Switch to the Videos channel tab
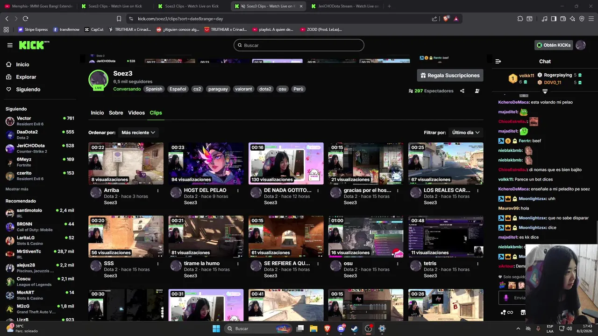 [x=136, y=113]
